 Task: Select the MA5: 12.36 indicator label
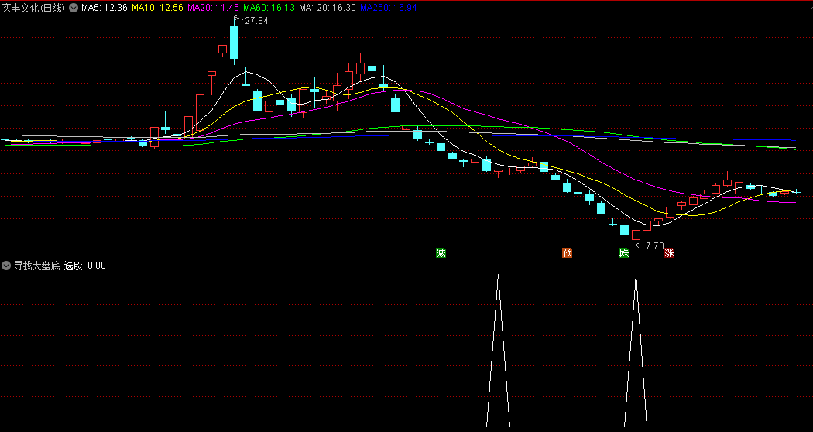[x=105, y=8]
